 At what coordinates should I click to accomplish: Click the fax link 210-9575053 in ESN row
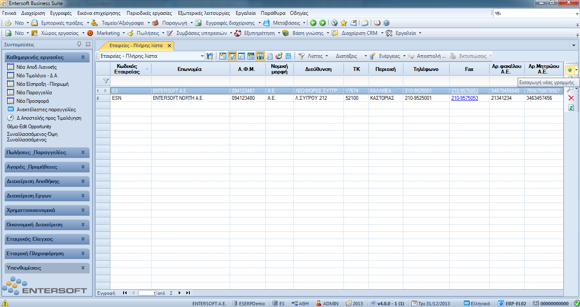tap(465, 98)
